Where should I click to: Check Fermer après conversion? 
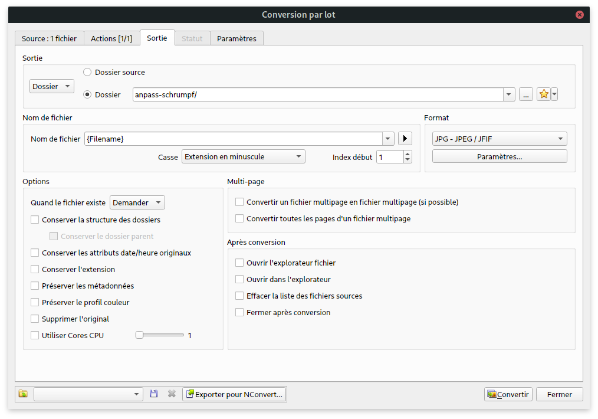[x=239, y=312]
